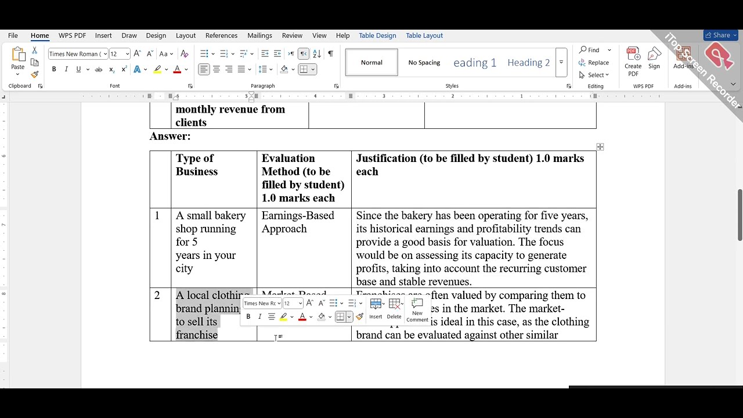Screen dimensions: 743x418
Task: Increase font size in the ribbon
Action: [138, 54]
